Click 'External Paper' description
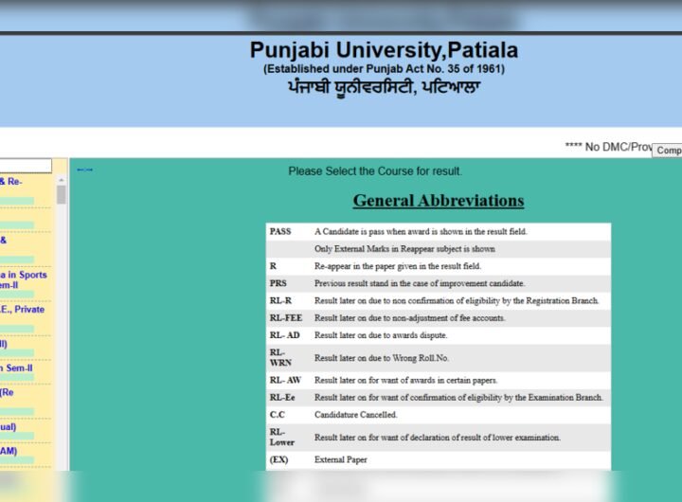 click(x=341, y=459)
